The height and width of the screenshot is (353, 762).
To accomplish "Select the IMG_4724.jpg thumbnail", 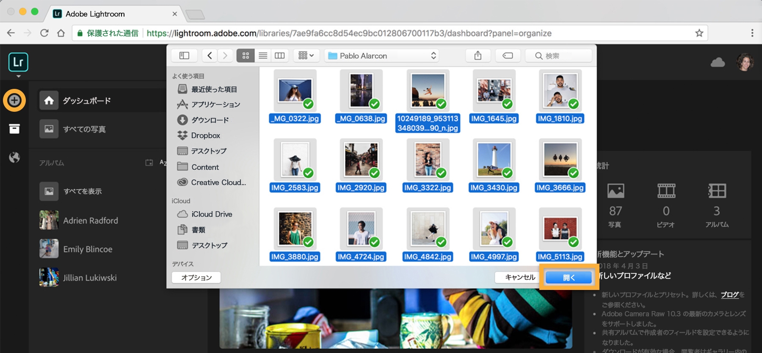I will click(x=361, y=228).
